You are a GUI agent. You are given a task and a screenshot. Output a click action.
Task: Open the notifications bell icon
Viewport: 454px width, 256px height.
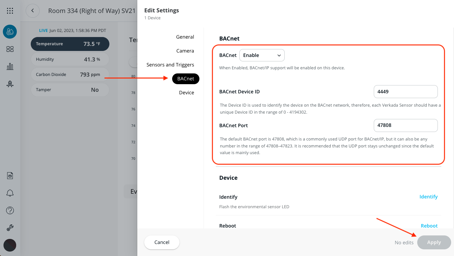pyautogui.click(x=10, y=193)
